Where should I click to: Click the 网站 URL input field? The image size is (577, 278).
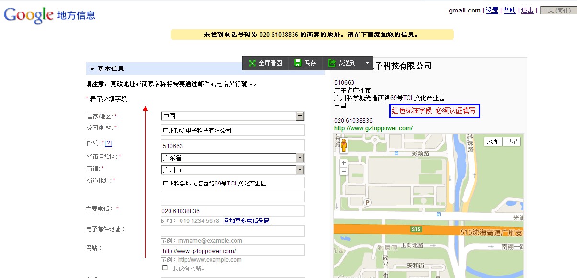[233, 250]
